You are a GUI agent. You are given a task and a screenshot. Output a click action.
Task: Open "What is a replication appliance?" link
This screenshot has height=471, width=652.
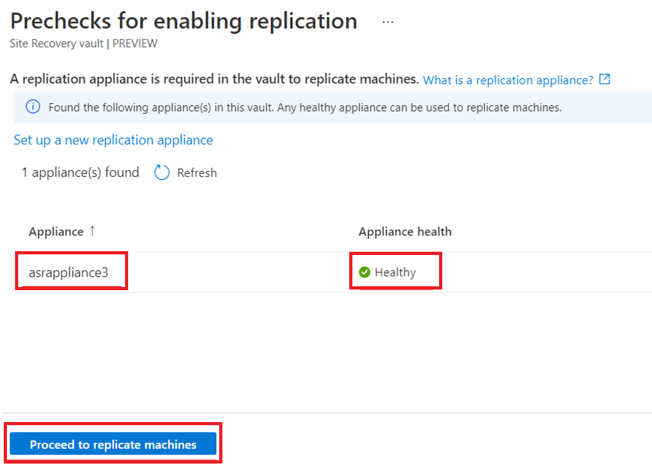(x=508, y=80)
